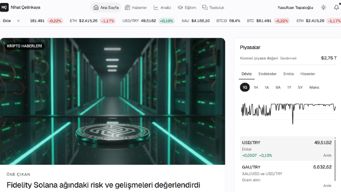This screenshot has width=341, height=192.
Task: Click the Küresel piyasa değeri label
Action: 259,58
